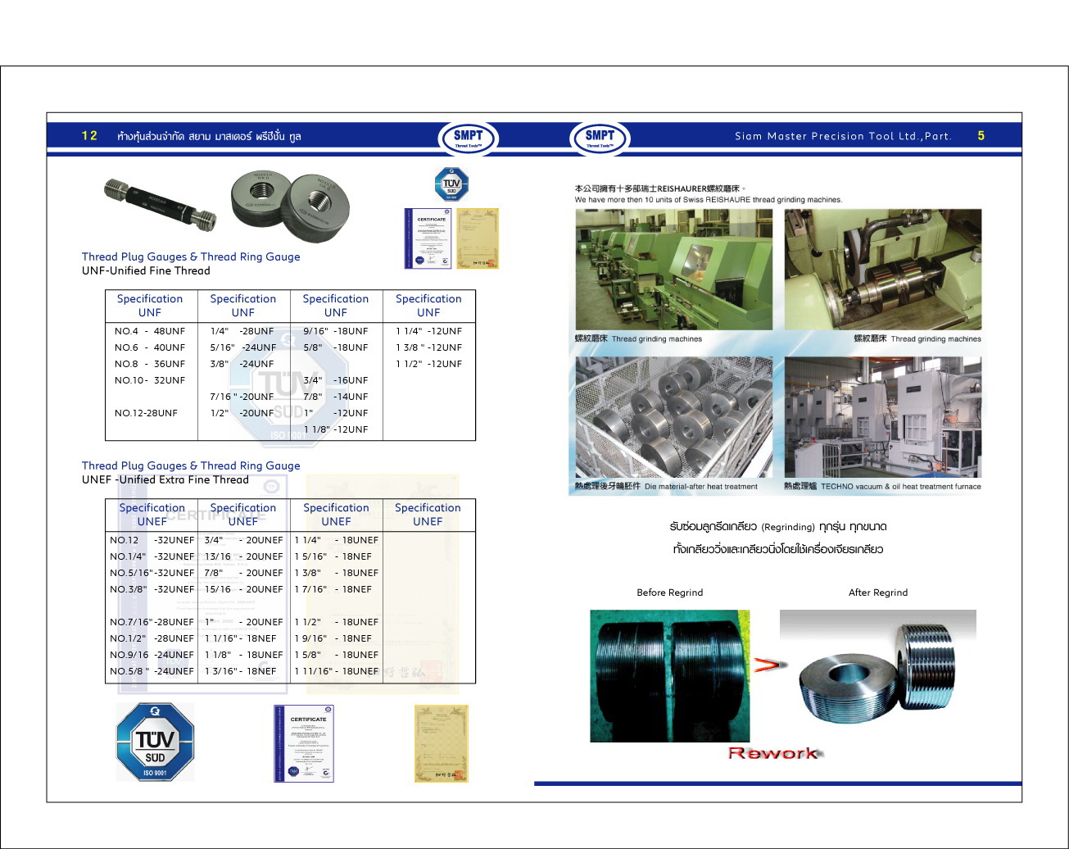Click the left SMPT logo in header

click(x=469, y=138)
